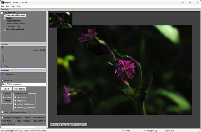Screen dimensions: 201x132
Task: Select the whitebalance:camera tree item
Action: (16, 24)
